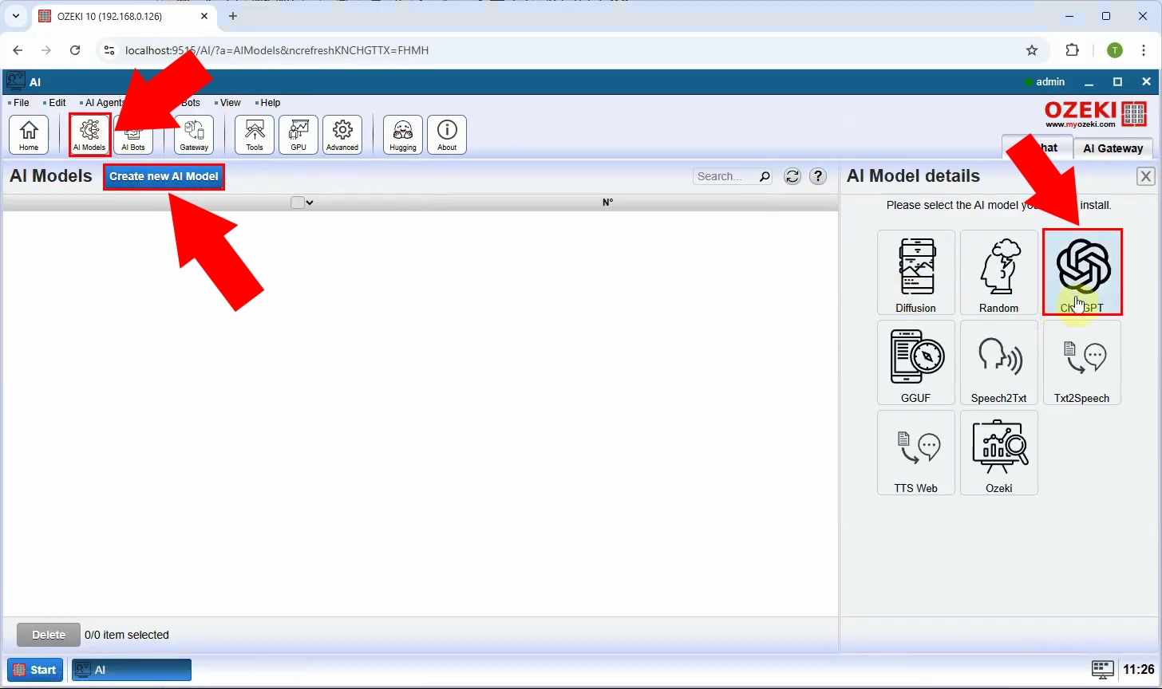Viewport: 1162px width, 689px height.
Task: Open a new browser tab
Action: [233, 16]
